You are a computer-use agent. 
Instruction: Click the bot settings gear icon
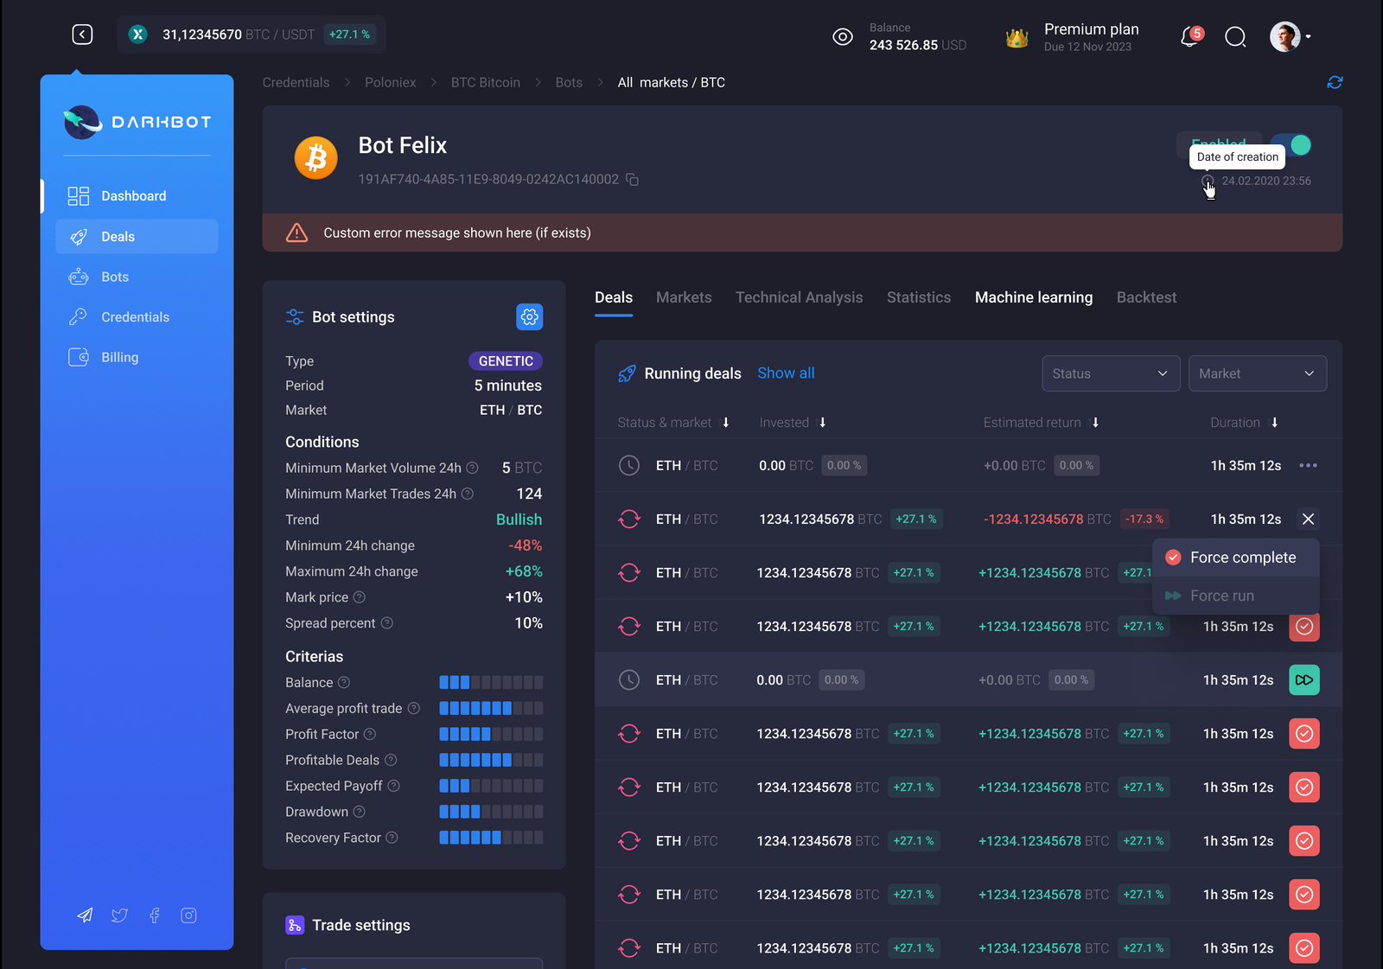(529, 317)
